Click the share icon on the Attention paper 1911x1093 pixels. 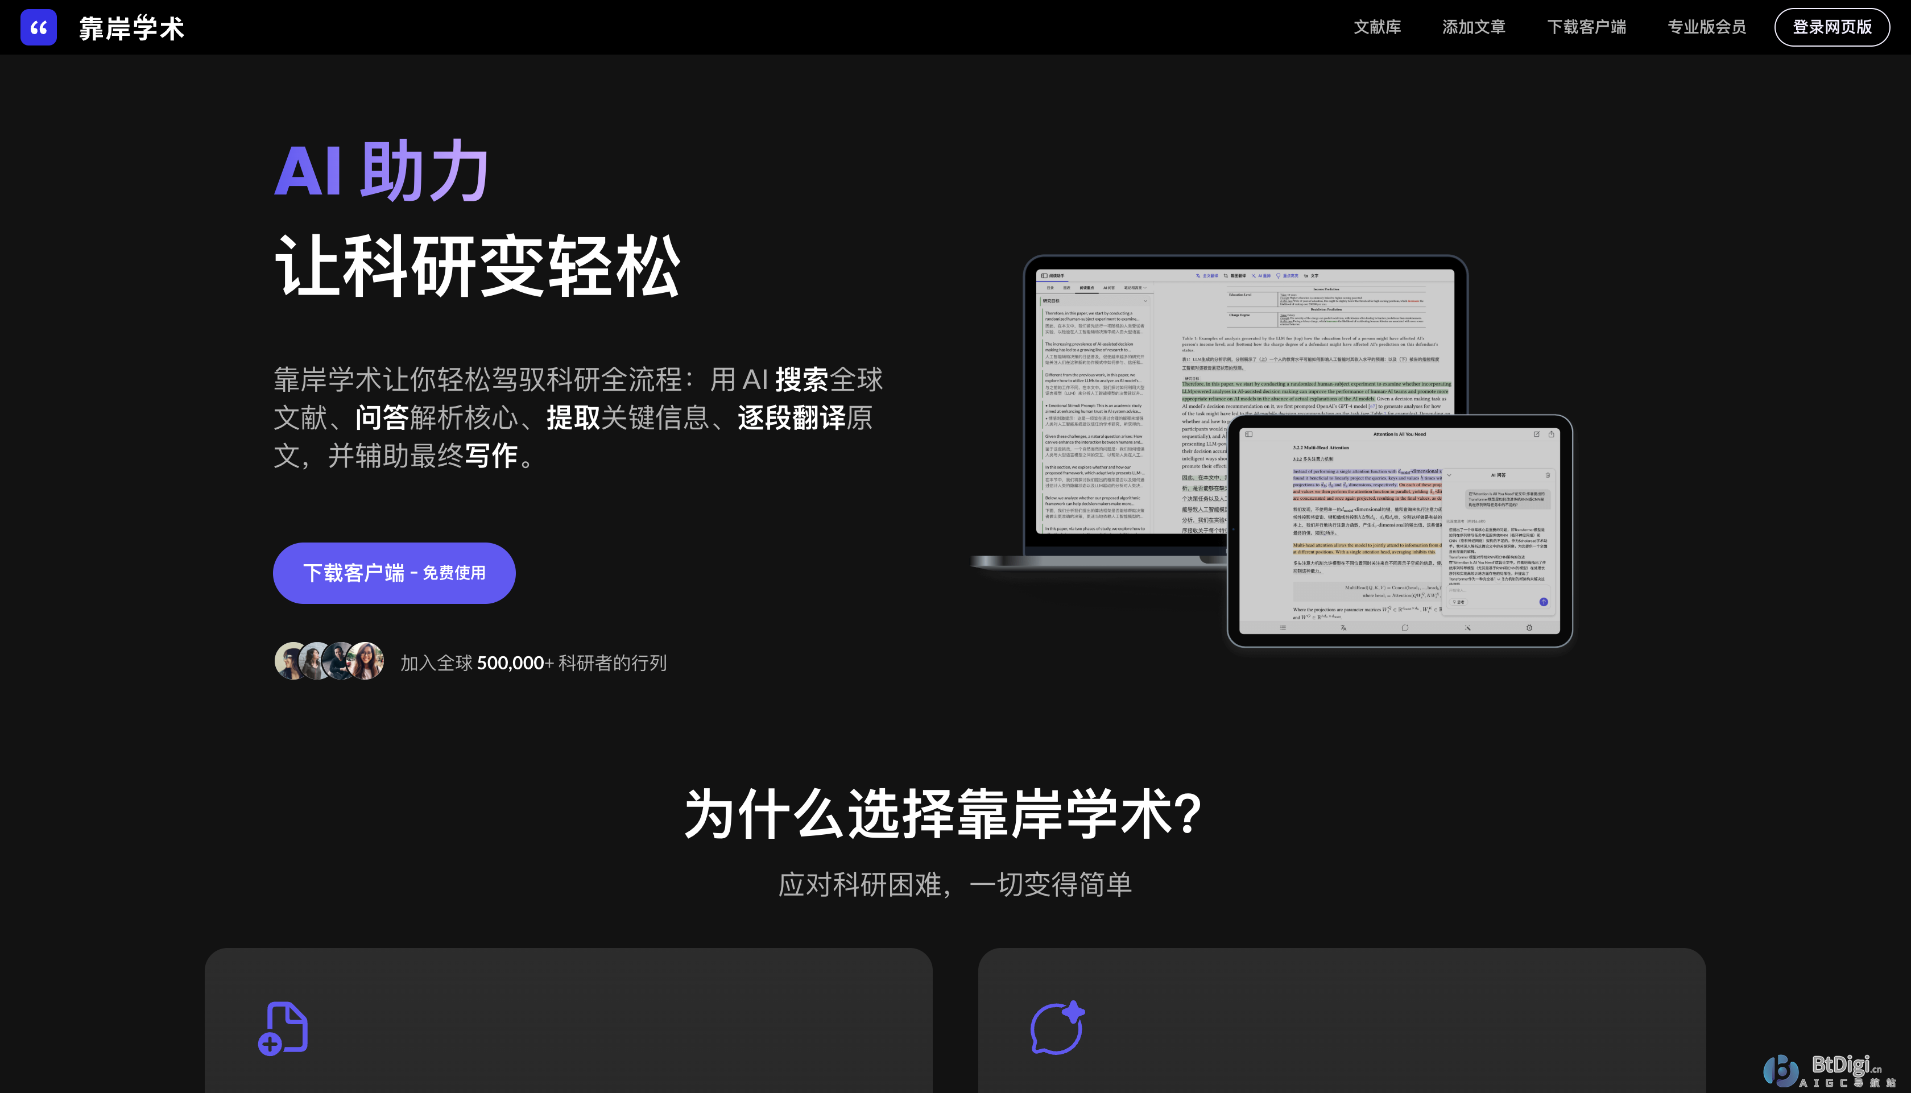[1552, 434]
